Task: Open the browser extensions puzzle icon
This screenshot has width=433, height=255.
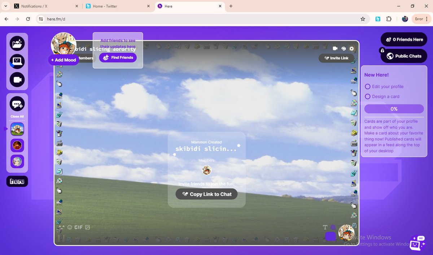Action: coord(389,19)
